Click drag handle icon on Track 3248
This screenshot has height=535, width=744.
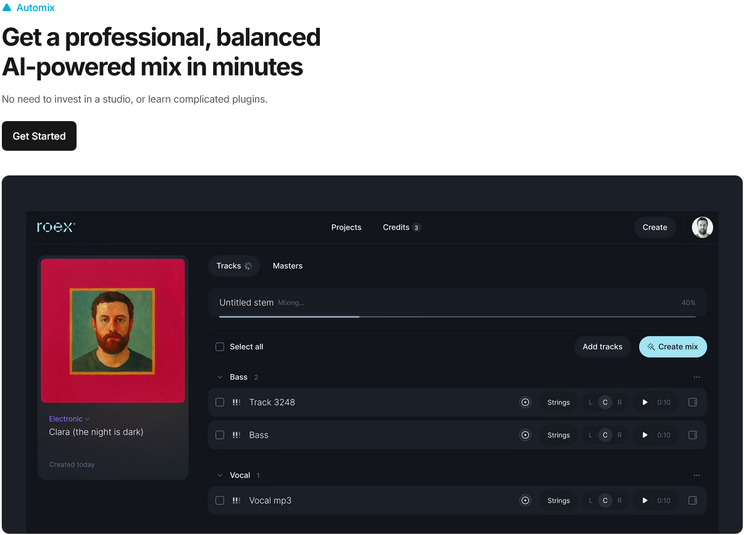tap(236, 402)
